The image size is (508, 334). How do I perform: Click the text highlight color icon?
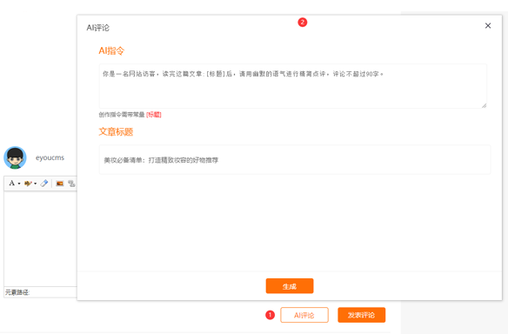click(28, 184)
